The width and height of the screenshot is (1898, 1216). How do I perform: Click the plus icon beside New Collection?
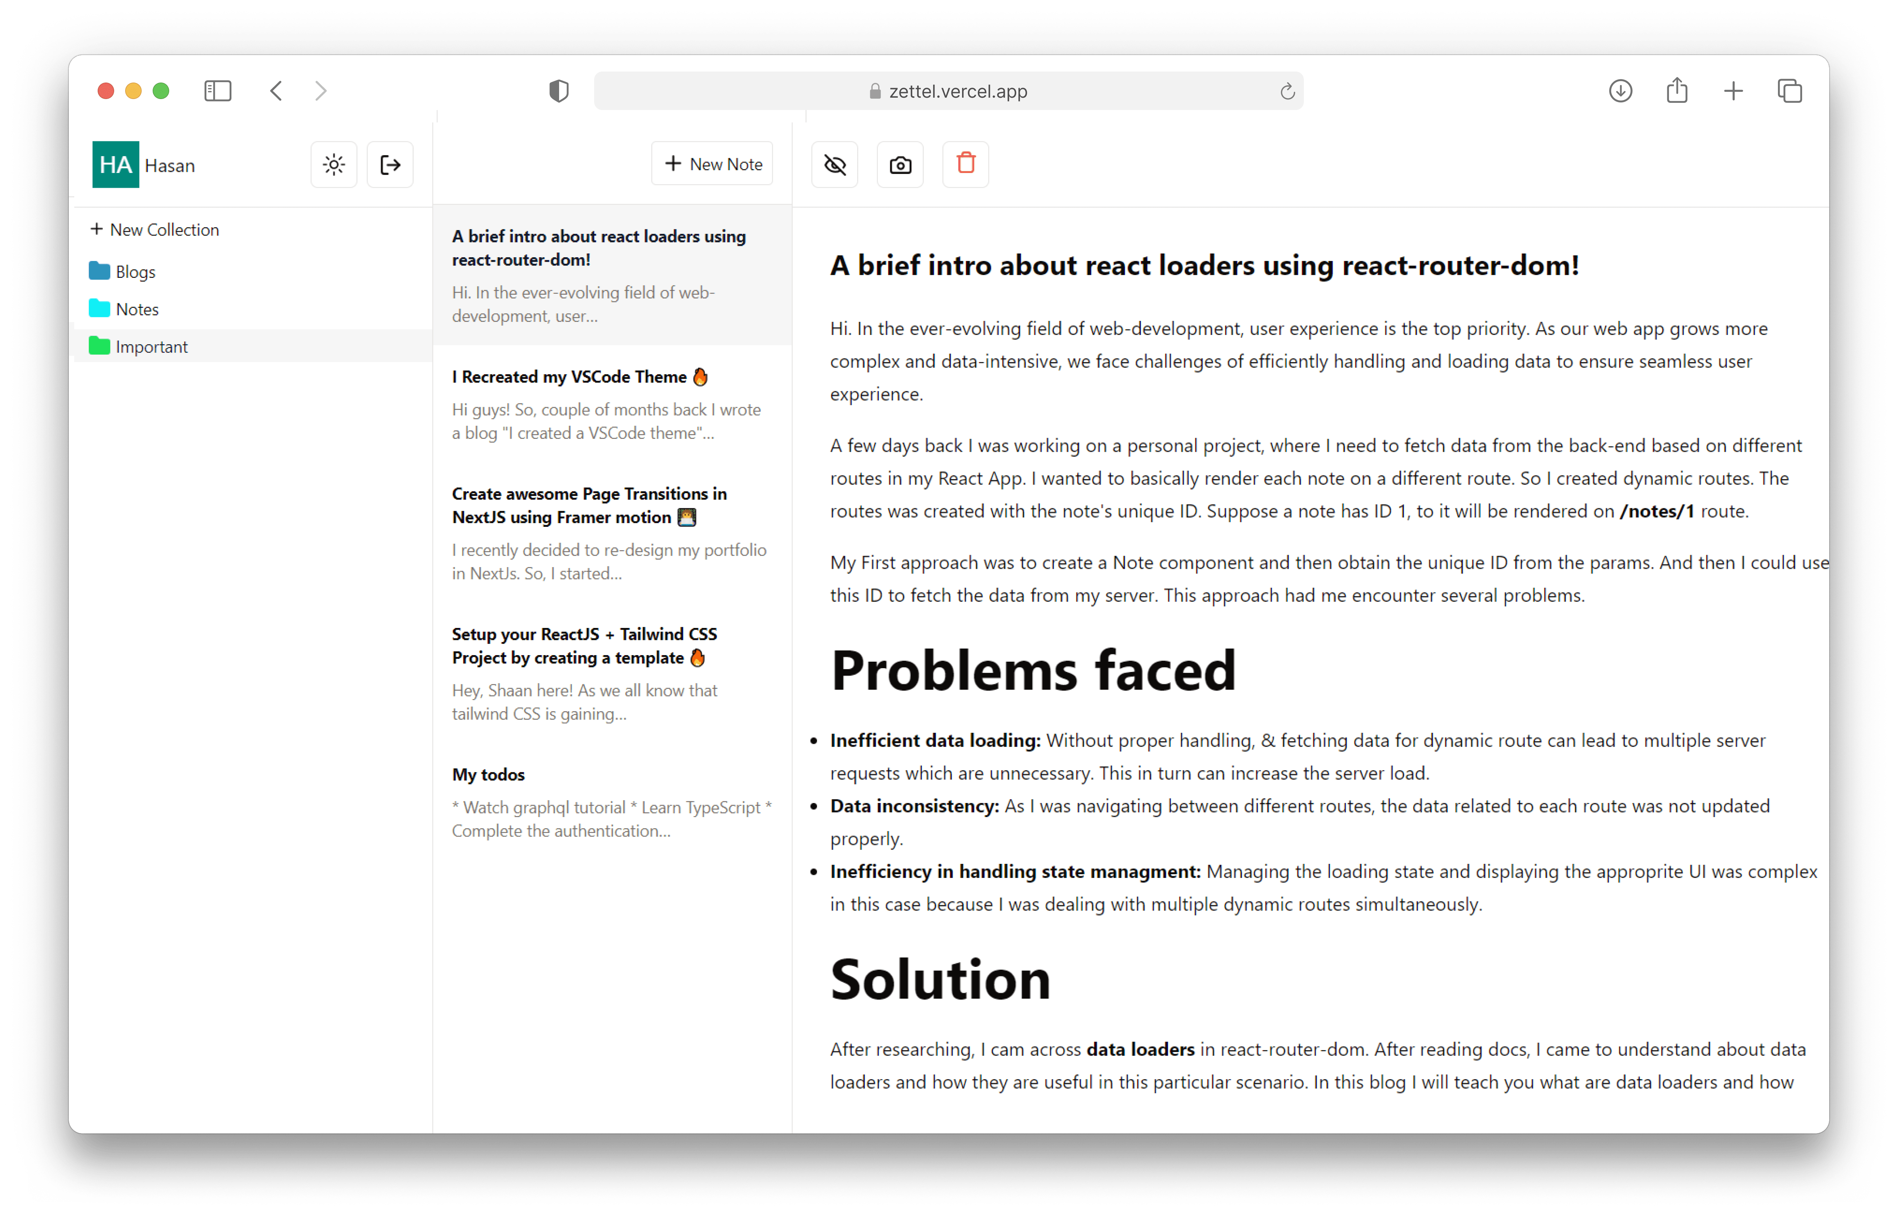click(96, 229)
